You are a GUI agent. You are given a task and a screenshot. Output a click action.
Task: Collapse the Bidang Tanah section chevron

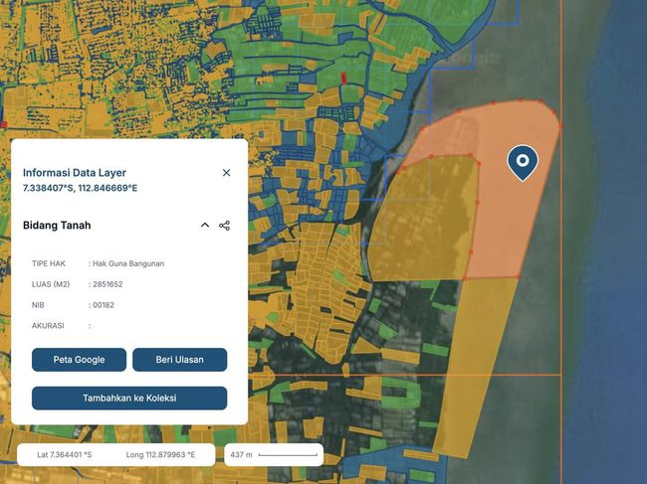[205, 226]
